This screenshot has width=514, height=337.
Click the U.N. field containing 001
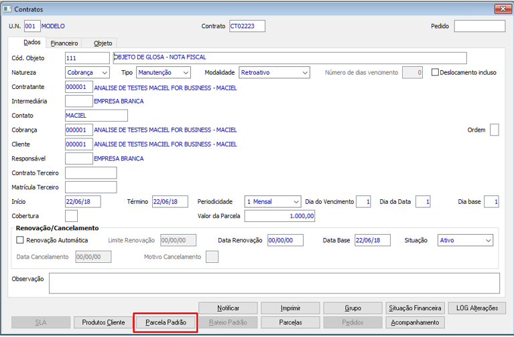pos(32,26)
